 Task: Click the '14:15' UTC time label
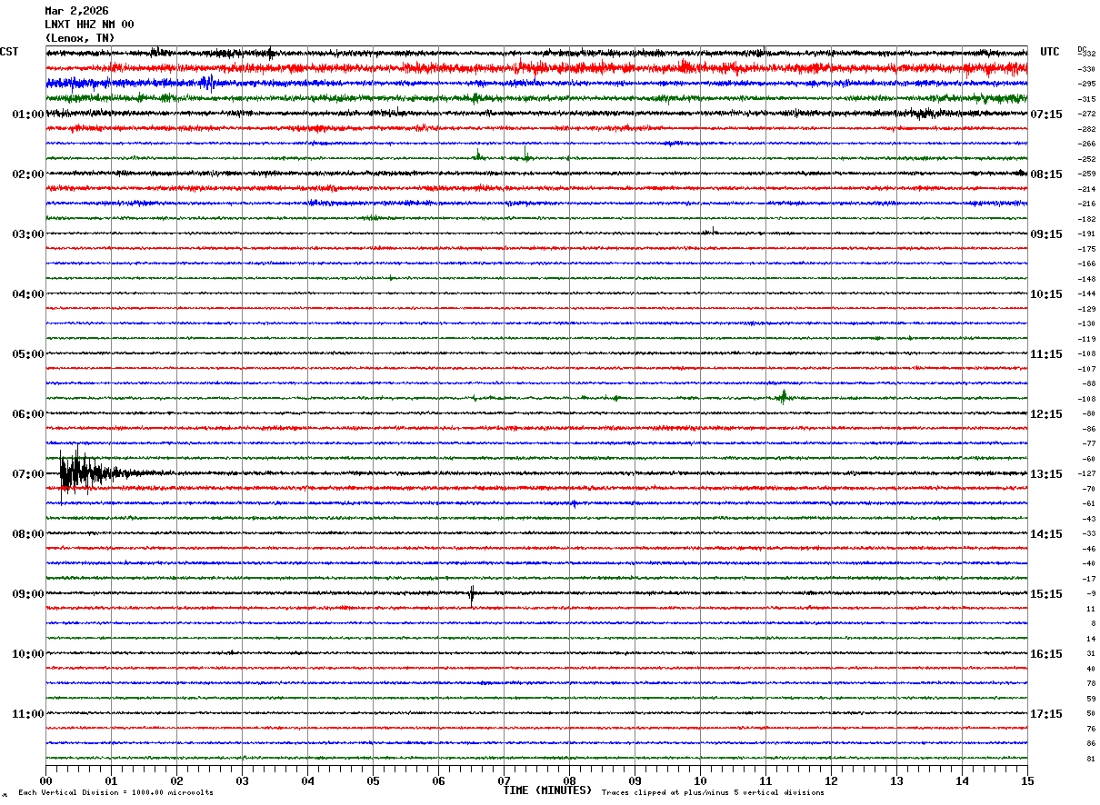(x=1046, y=534)
